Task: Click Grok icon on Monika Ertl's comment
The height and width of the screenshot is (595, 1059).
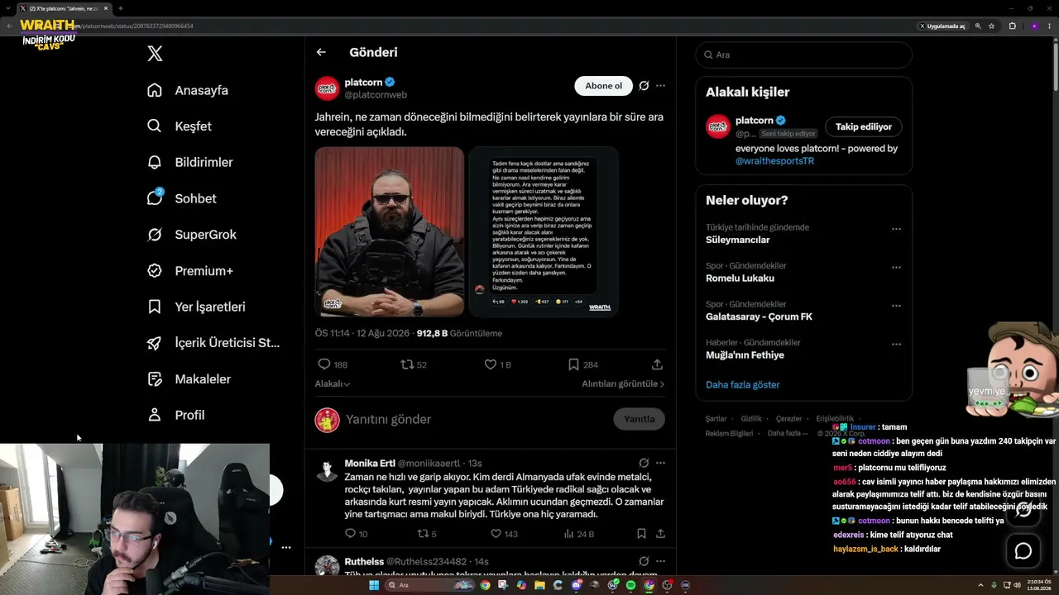Action: click(x=644, y=463)
